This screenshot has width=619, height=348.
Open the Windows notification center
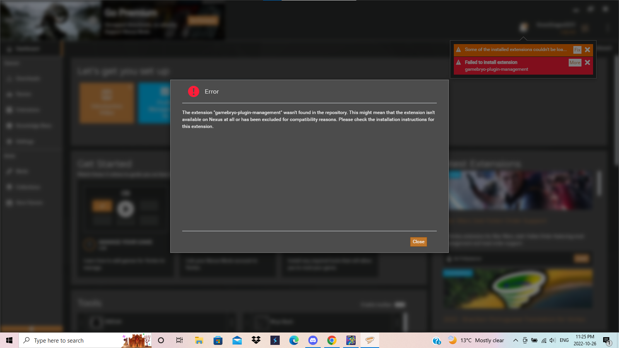click(x=607, y=341)
